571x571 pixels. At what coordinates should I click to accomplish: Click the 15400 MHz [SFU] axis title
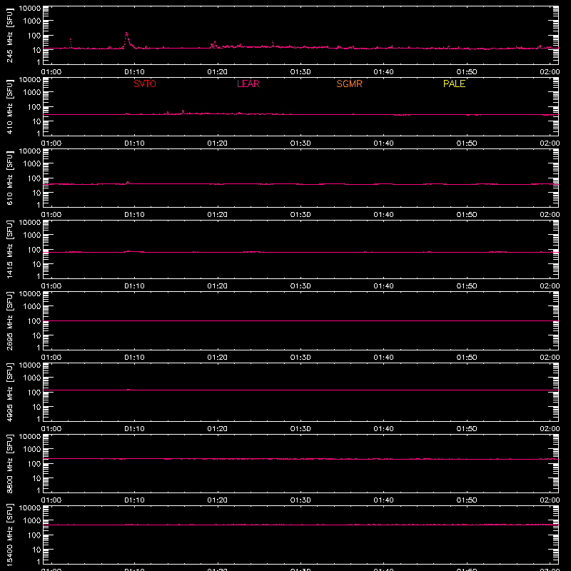pos(9,535)
